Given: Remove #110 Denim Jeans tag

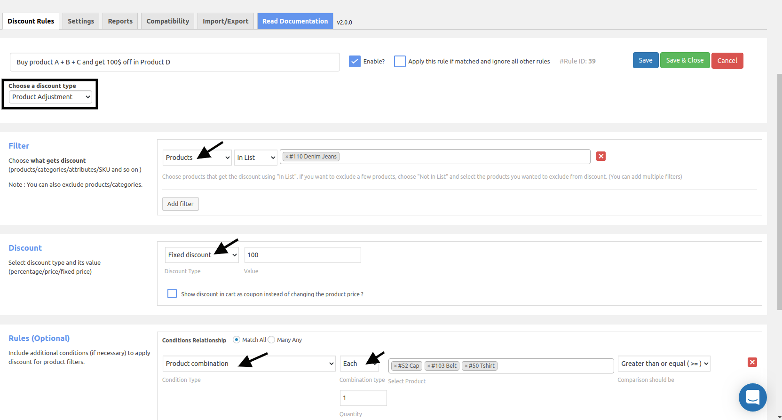Looking at the screenshot, I should 287,157.
